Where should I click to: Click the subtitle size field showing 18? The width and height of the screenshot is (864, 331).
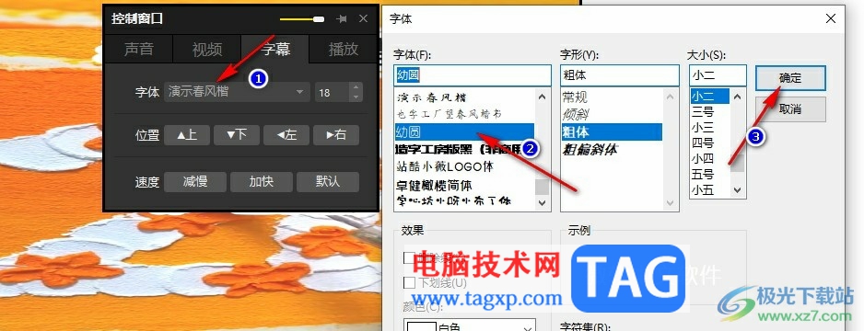click(333, 92)
